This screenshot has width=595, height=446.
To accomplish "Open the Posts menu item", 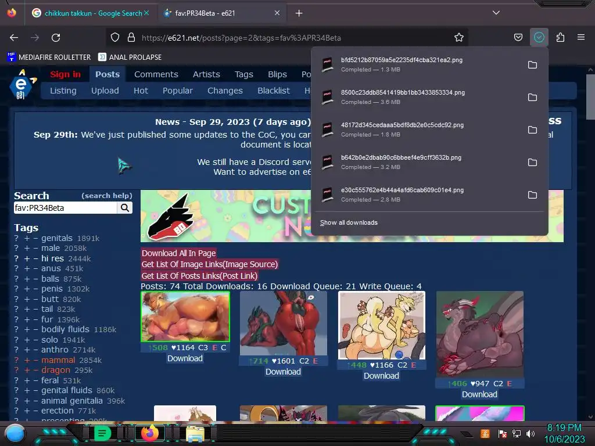I will coord(107,74).
